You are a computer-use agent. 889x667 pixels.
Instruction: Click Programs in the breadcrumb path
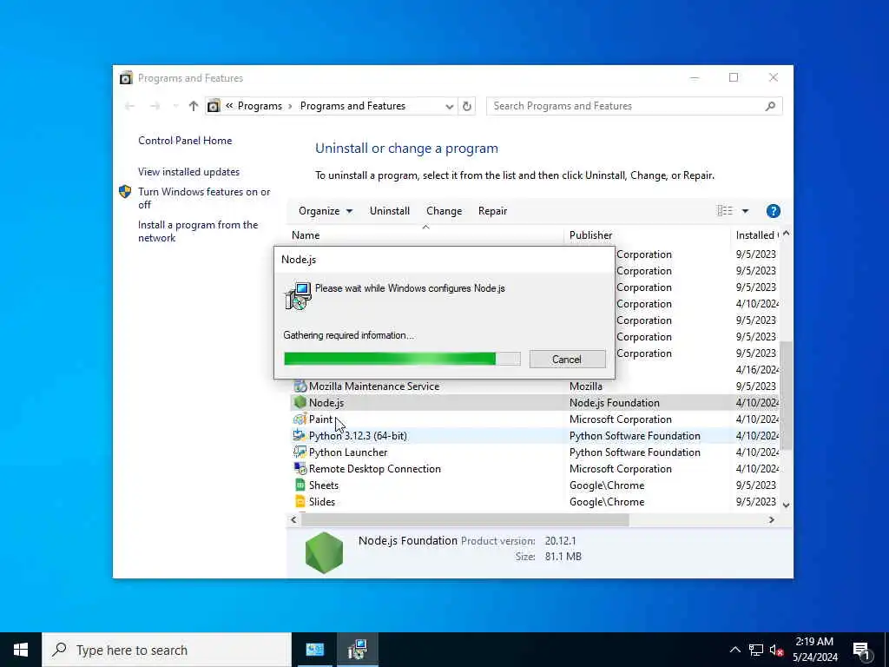[x=260, y=106]
